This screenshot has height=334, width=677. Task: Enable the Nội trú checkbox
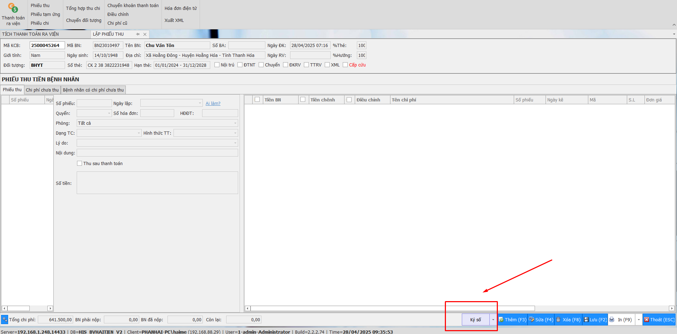[217, 65]
